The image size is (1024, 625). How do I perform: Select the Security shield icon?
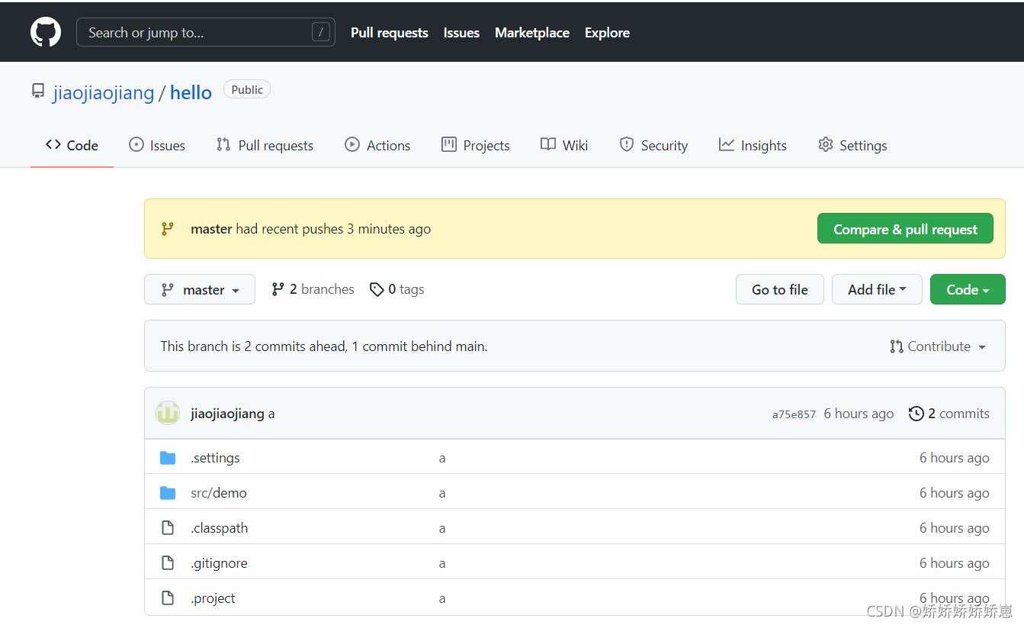point(626,144)
